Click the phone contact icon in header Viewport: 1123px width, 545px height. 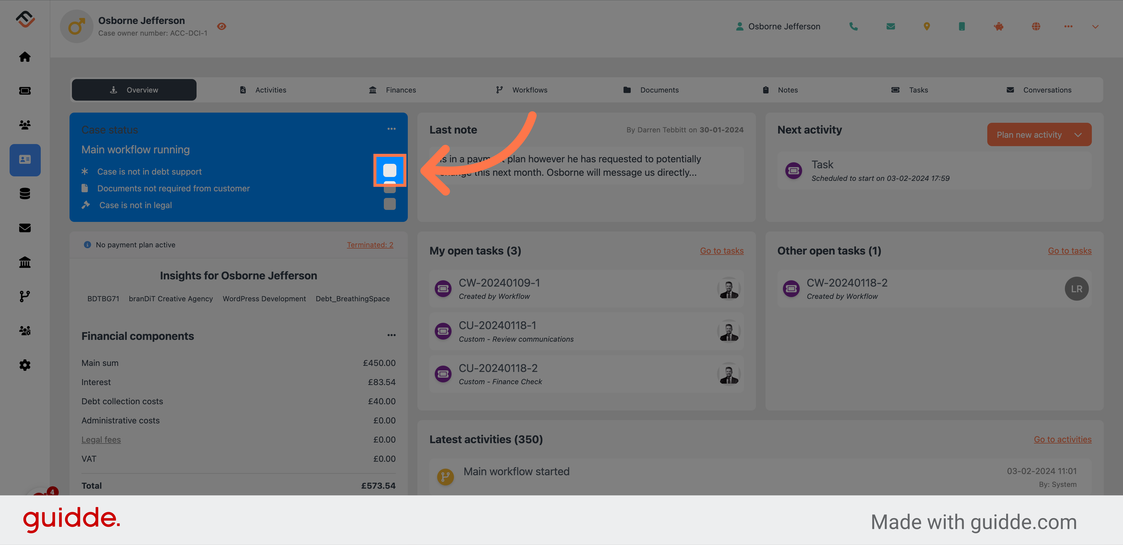pyautogui.click(x=854, y=26)
